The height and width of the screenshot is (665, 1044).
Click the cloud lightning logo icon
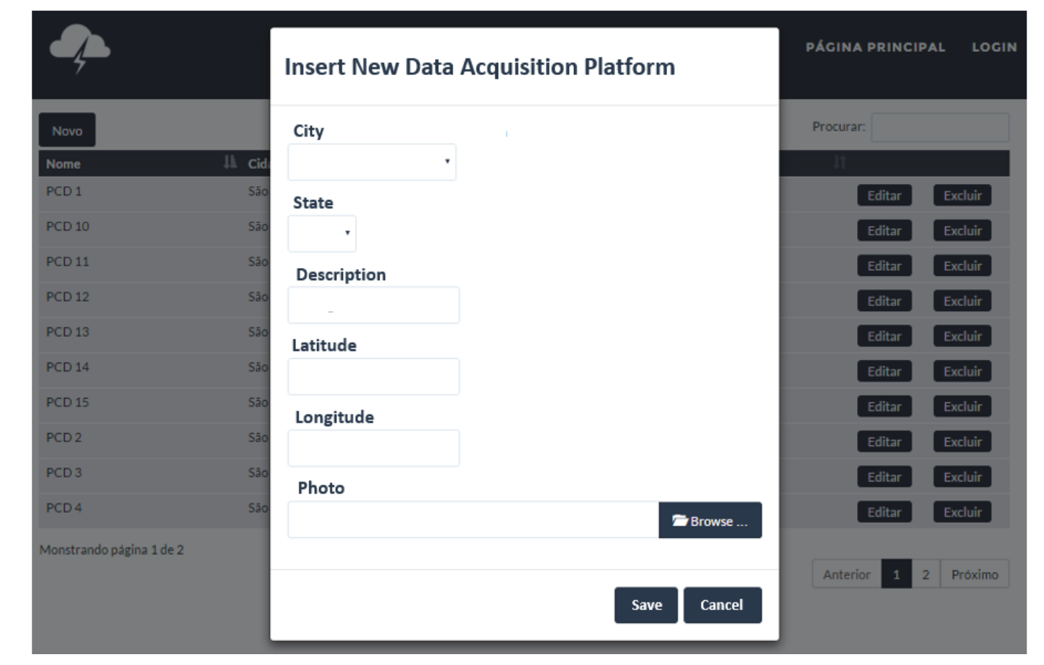pyautogui.click(x=79, y=48)
